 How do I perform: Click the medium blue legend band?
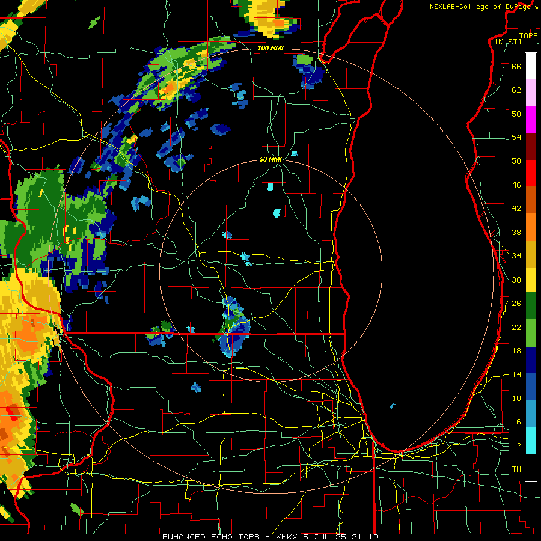click(x=531, y=387)
